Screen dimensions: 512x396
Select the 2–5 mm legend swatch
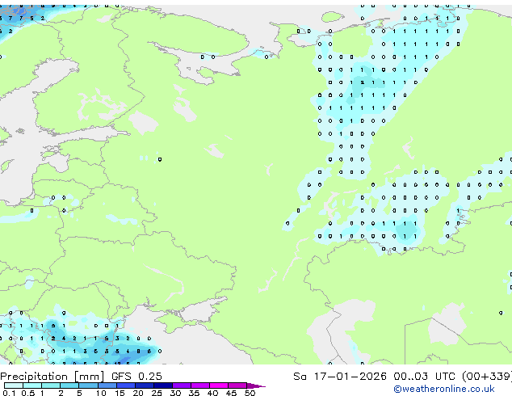(x=69, y=385)
